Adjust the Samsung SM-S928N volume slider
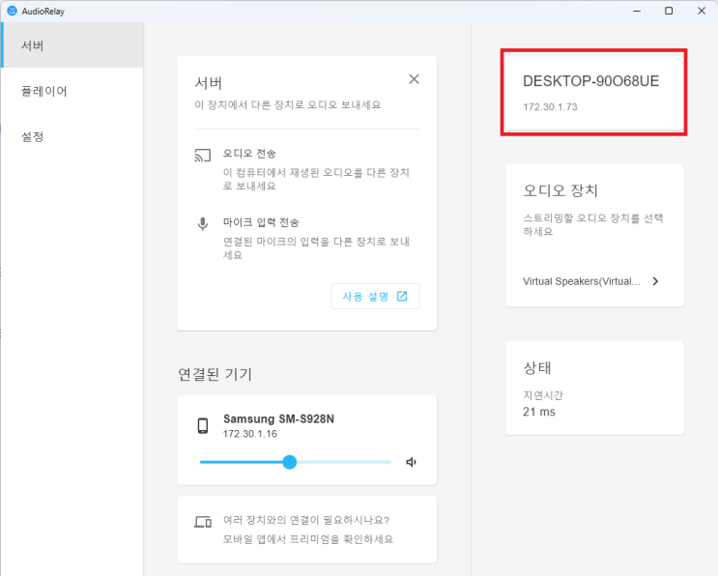The image size is (718, 576). pyautogui.click(x=296, y=462)
